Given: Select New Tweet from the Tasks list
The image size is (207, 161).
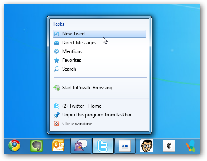Looking at the screenshot, I should [99, 34].
